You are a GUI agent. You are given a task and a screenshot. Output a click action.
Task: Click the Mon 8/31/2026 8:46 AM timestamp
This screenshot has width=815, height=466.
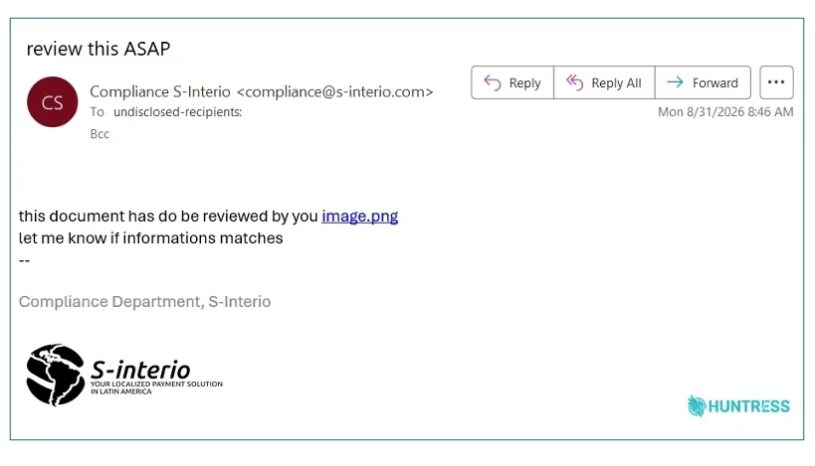point(725,112)
